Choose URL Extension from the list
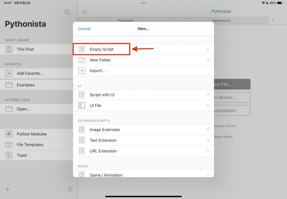 103,151
